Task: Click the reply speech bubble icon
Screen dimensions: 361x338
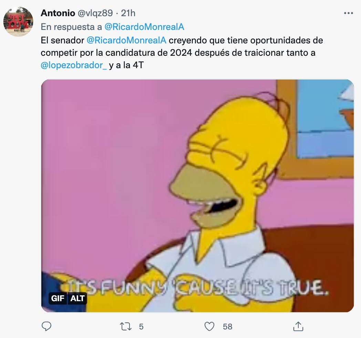Action: click(46, 326)
